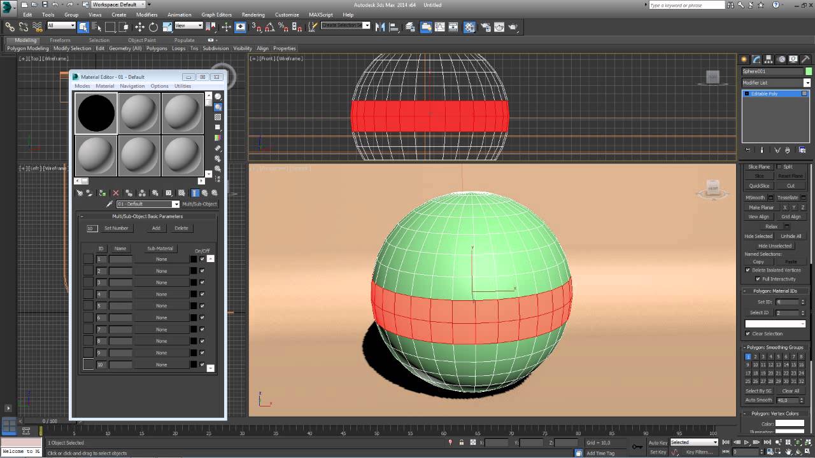
Task: Open the Utilities menu in Material Editor
Action: (183, 86)
